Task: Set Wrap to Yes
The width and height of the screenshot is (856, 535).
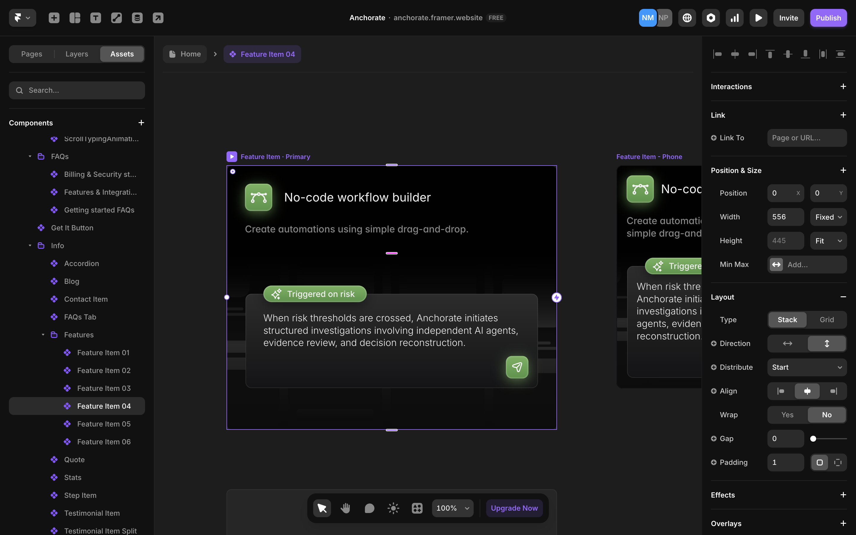Action: coord(787,415)
